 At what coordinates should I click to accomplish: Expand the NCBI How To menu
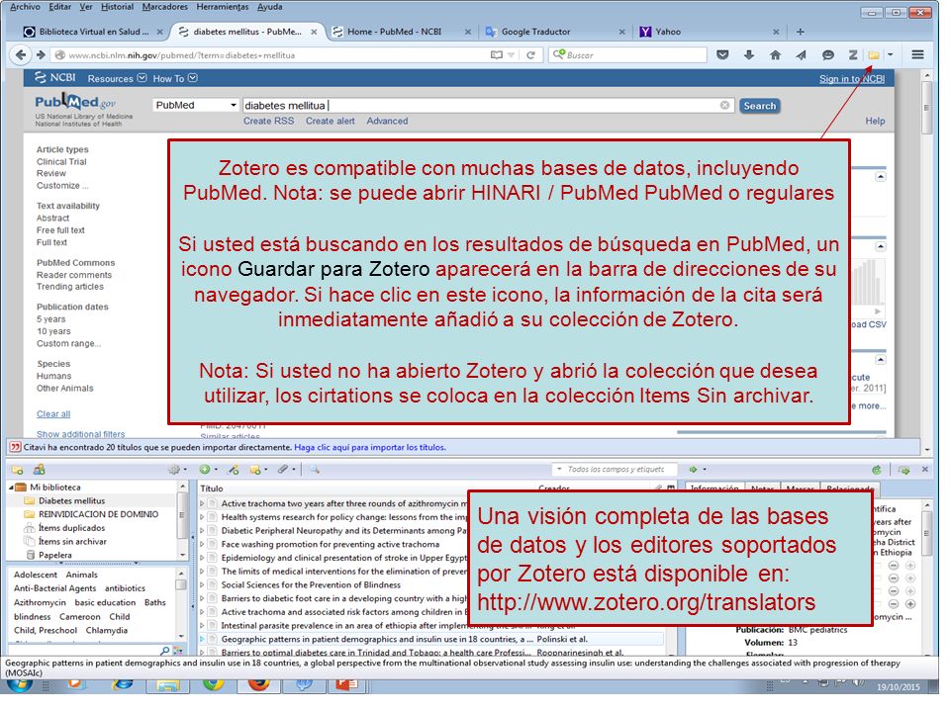tap(175, 79)
